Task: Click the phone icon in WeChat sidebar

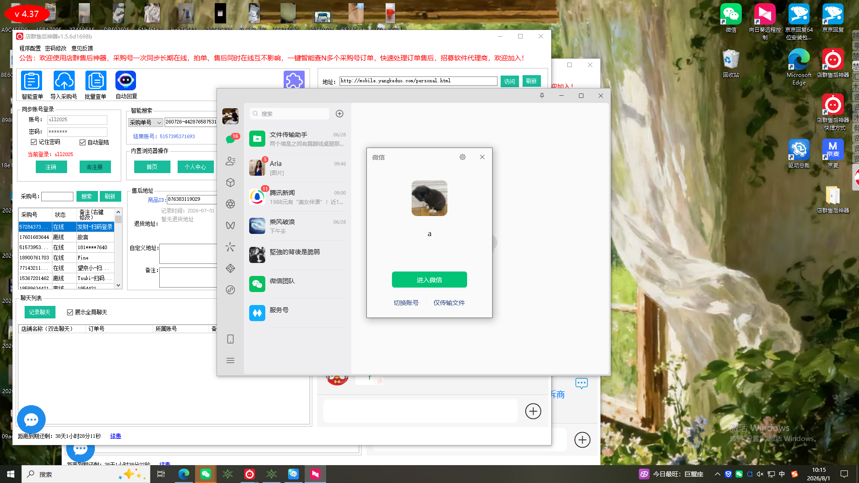Action: (x=230, y=339)
